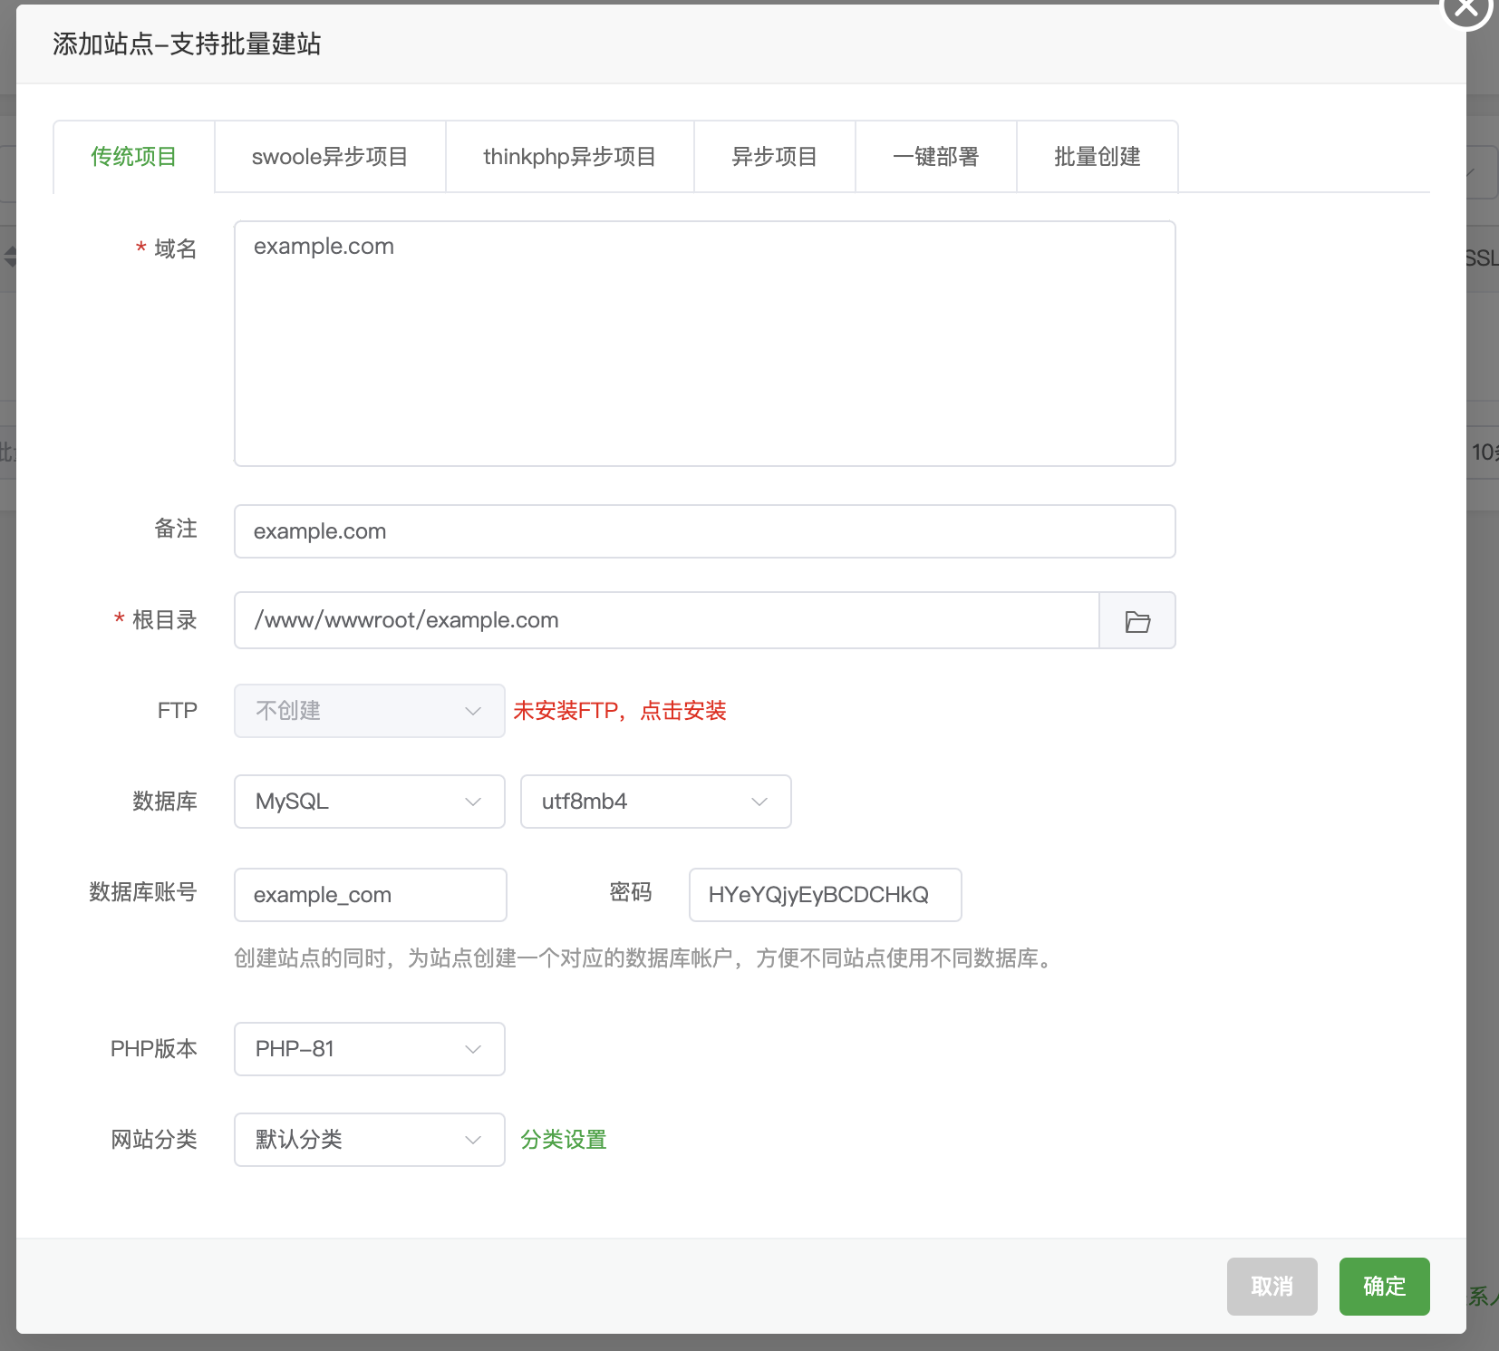
Task: Switch to the swoole异步项目 tab
Action: (329, 156)
